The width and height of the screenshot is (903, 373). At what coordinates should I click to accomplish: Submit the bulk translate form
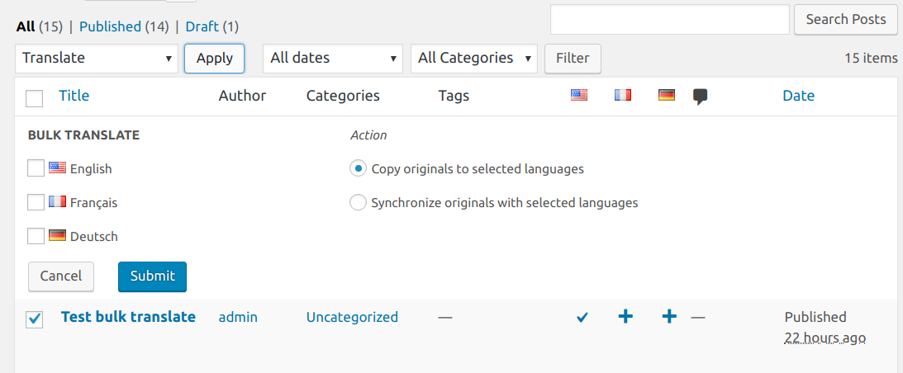[152, 276]
